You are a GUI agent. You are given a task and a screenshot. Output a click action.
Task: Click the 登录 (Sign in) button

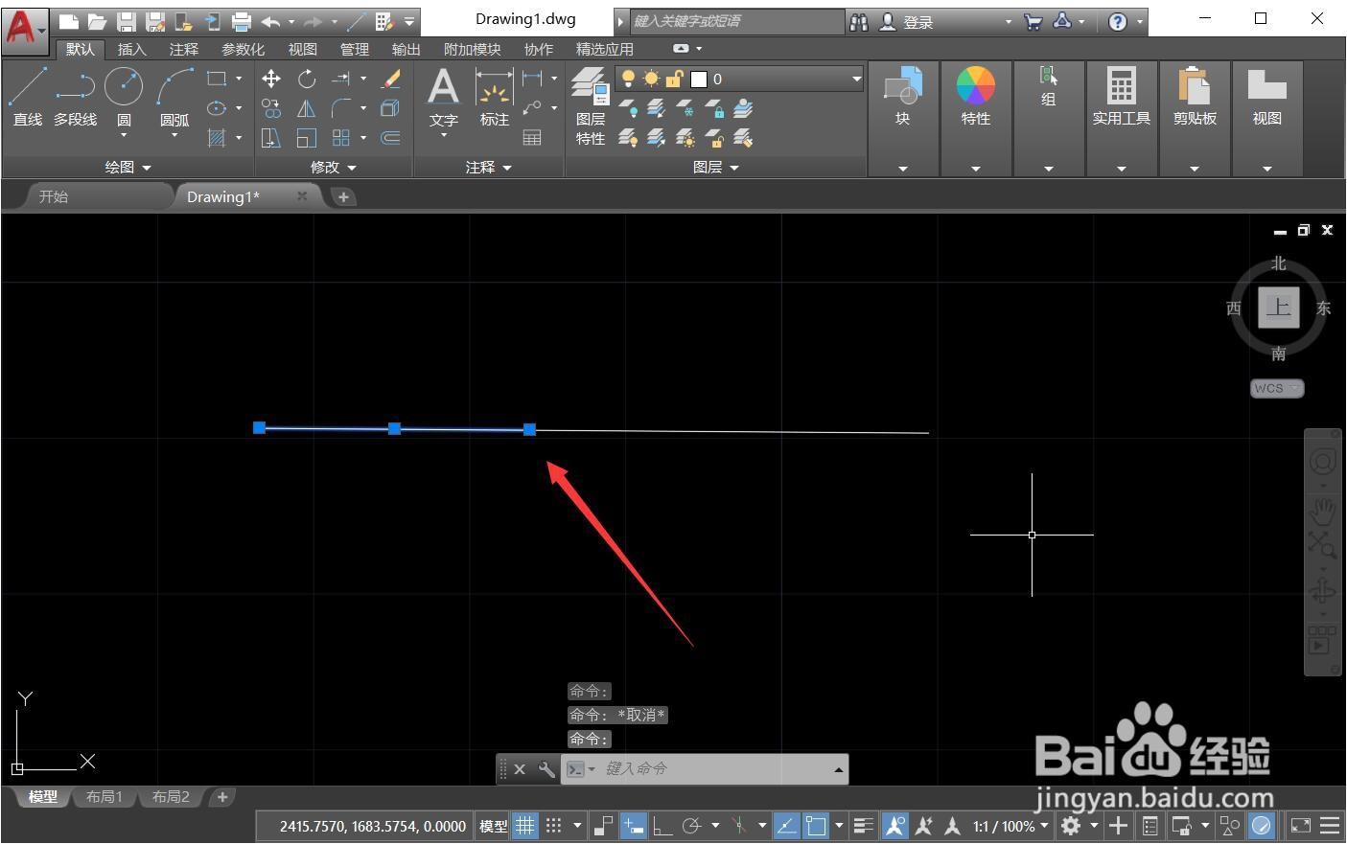coord(917,22)
